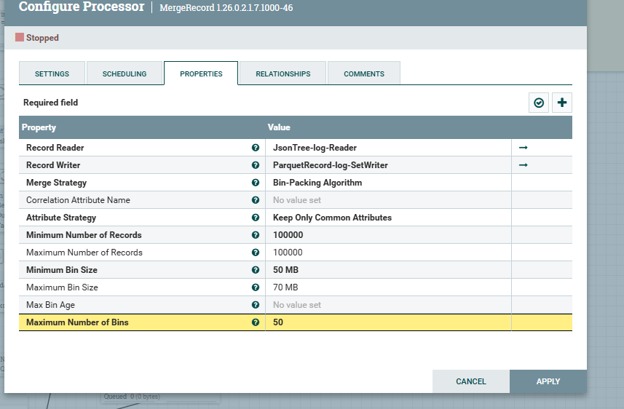624x409 pixels.
Task: Set a value for Max Bin Age
Action: coord(388,305)
